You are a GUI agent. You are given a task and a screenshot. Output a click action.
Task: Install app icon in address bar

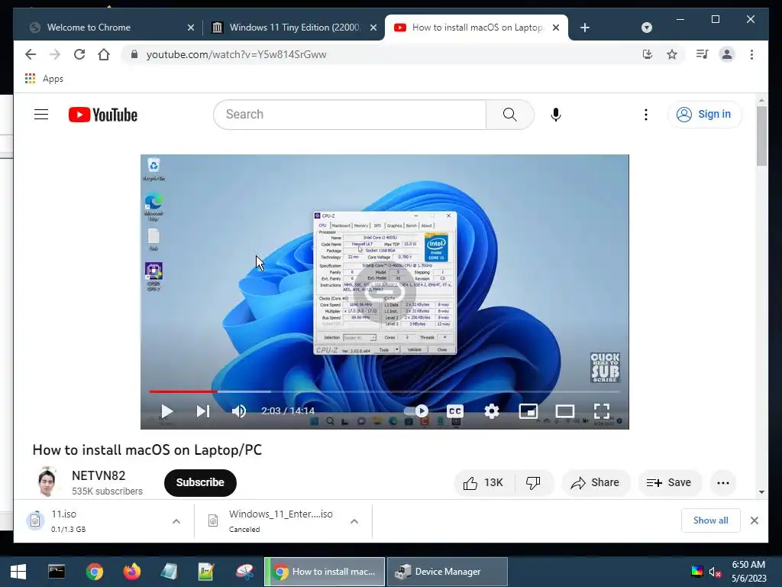[x=648, y=54]
